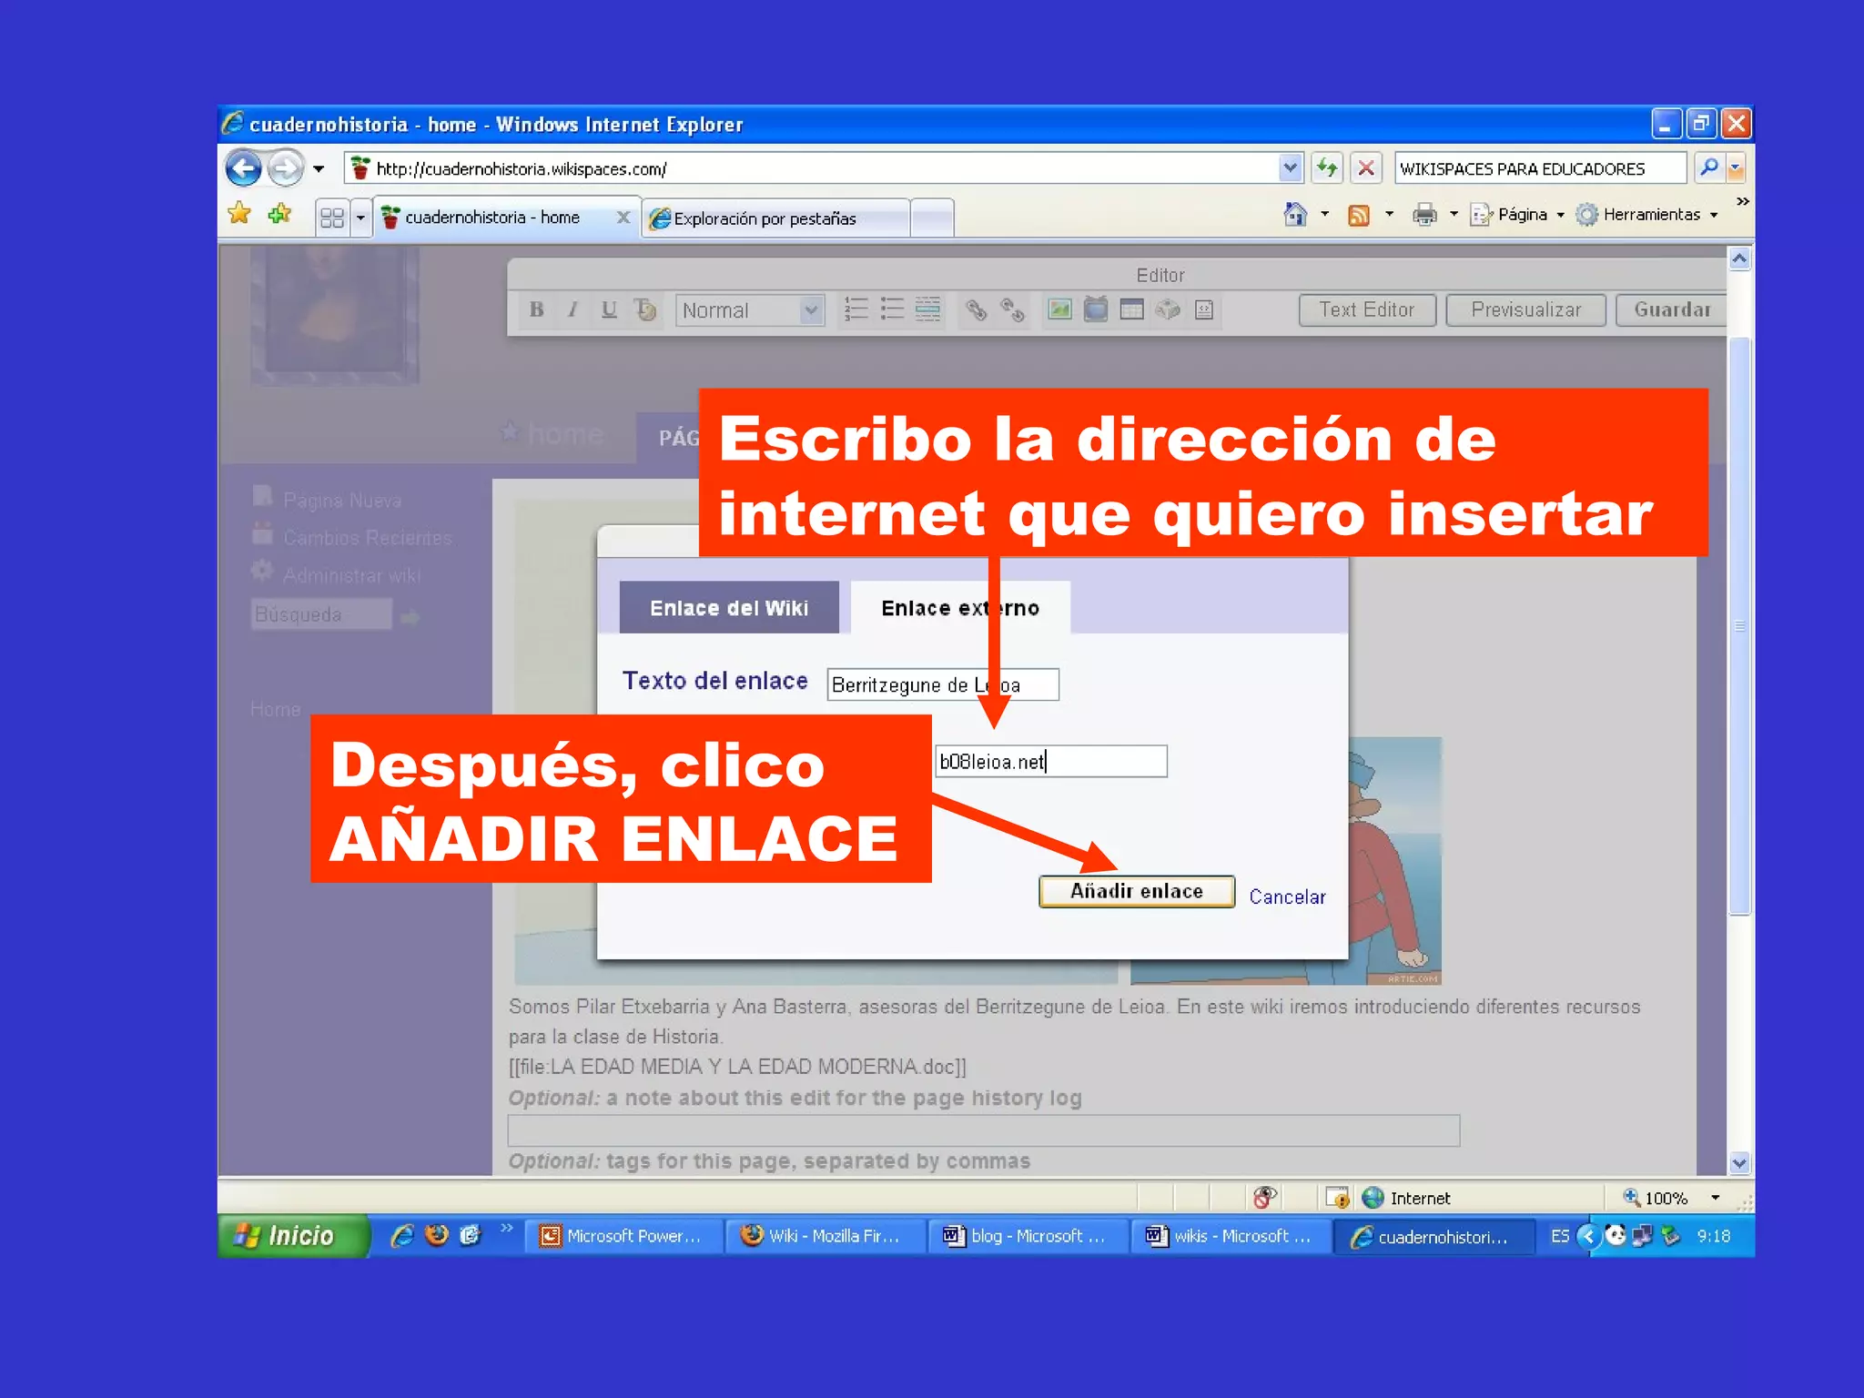Open the Quick Tabs grid icon

pos(332,218)
